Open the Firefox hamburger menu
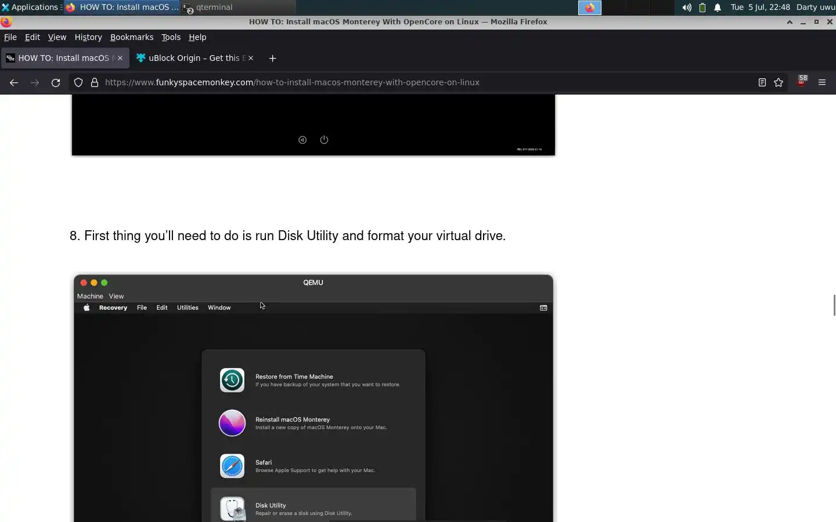 pos(822,82)
